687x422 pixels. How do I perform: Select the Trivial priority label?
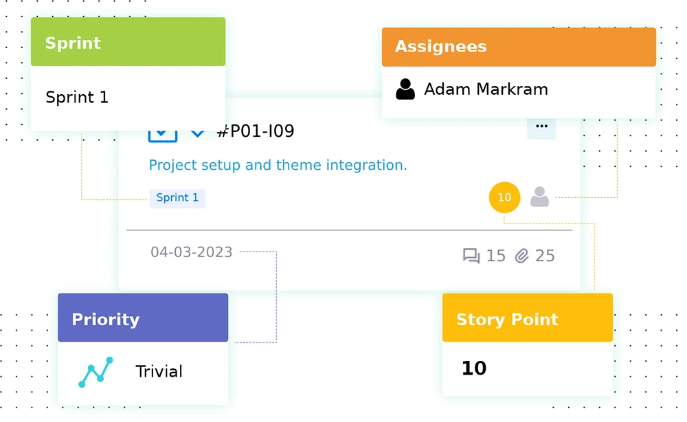point(159,372)
